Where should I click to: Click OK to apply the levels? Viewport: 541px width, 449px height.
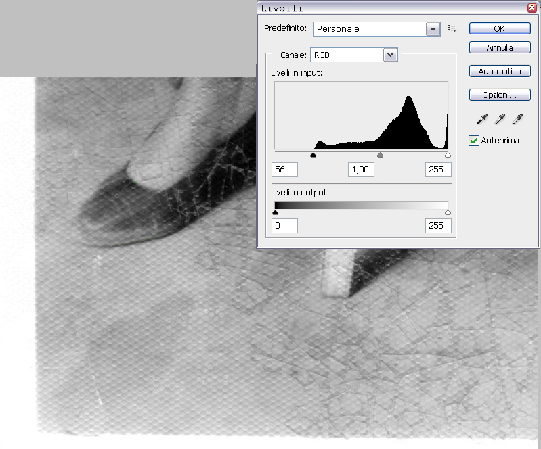click(499, 29)
